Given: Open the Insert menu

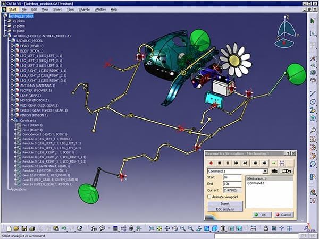Looking at the screenshot, I should [57, 10].
